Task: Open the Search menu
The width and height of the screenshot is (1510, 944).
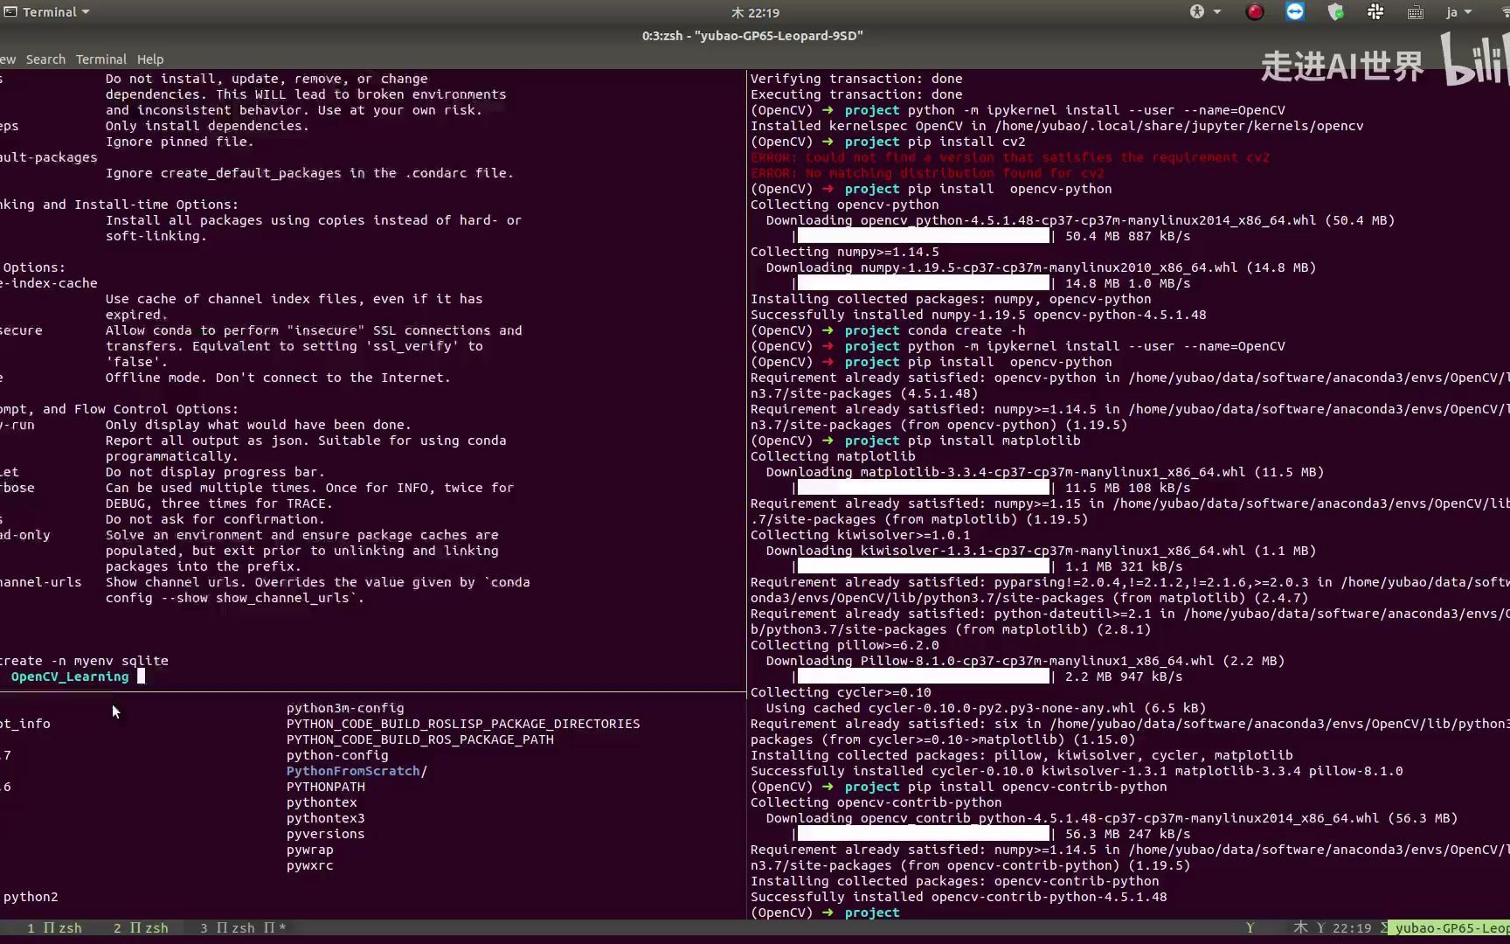Action: point(45,59)
